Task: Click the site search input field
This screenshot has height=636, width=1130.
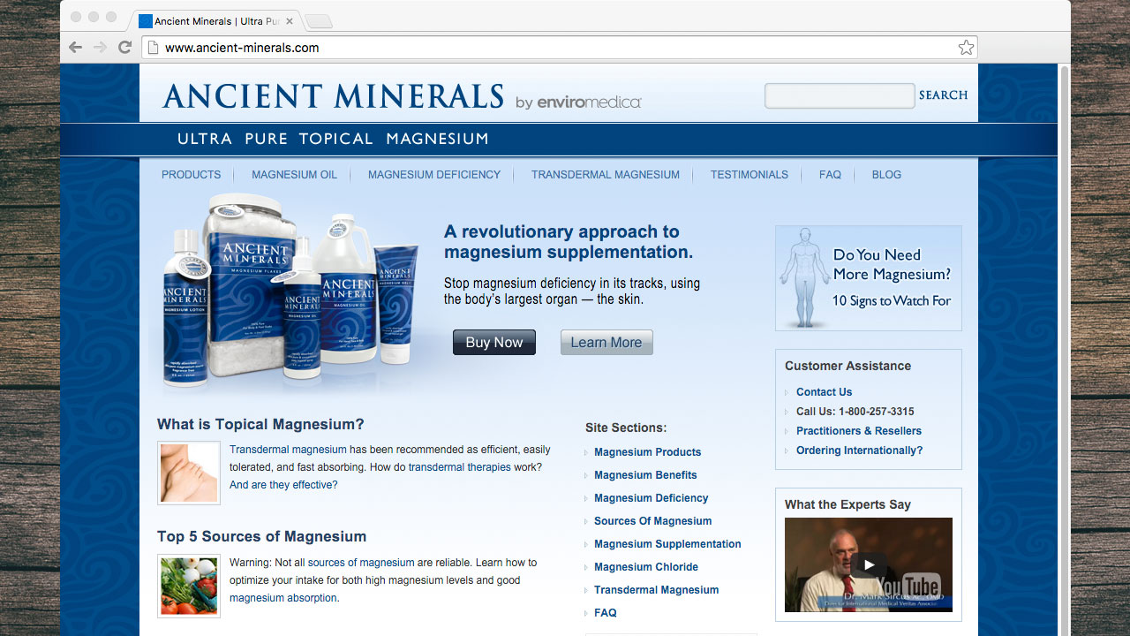Action: pyautogui.click(x=839, y=95)
